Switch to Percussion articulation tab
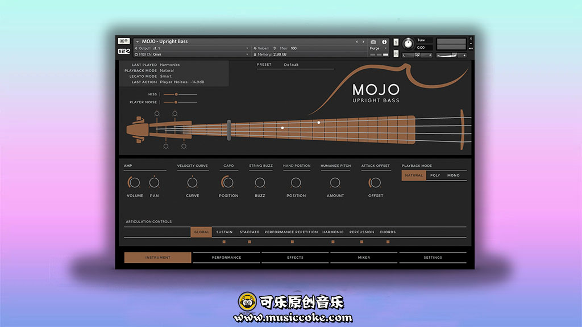 coord(361,232)
